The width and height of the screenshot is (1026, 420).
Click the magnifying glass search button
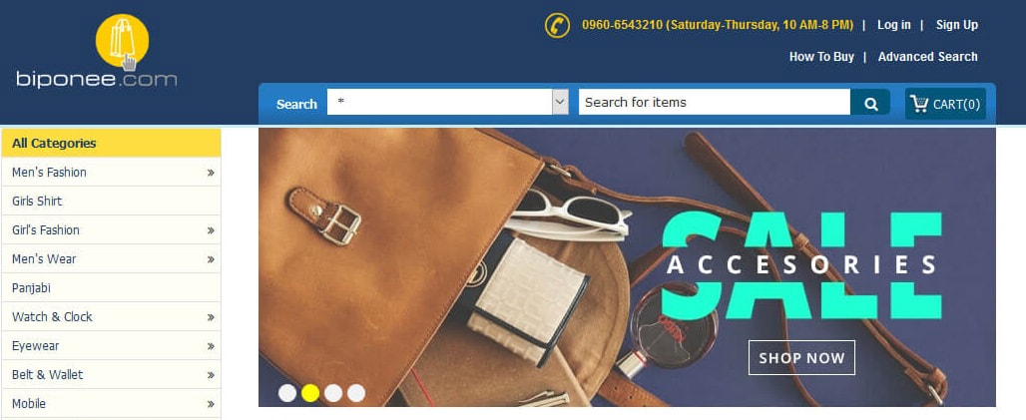coord(870,103)
